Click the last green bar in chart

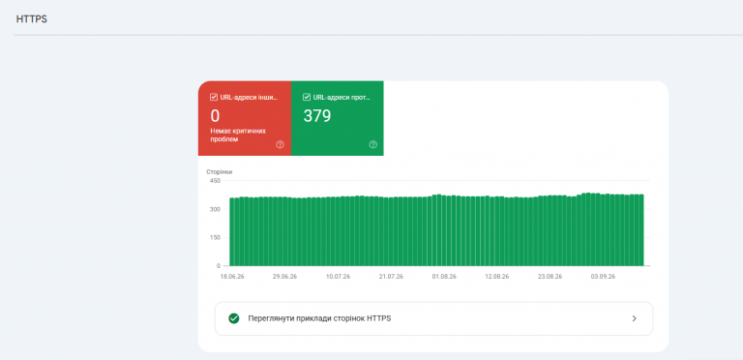pyautogui.click(x=641, y=229)
